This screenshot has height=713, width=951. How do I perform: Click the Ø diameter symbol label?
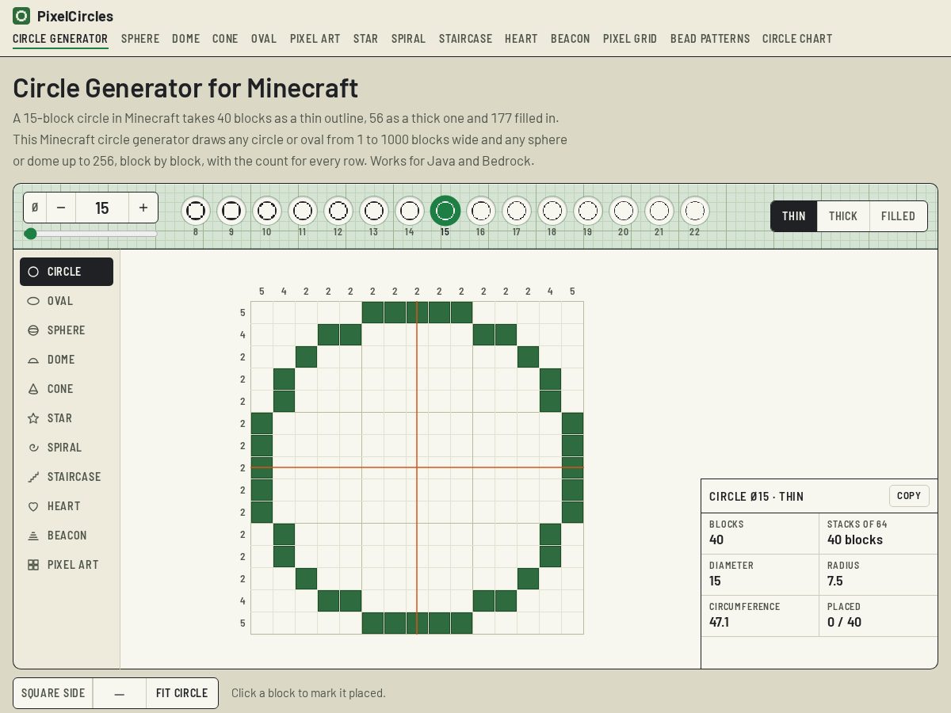tap(35, 208)
